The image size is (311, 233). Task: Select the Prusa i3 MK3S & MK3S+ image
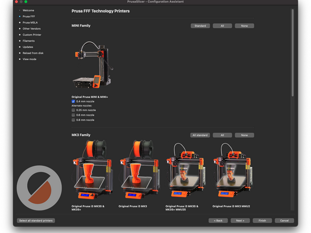(92, 170)
